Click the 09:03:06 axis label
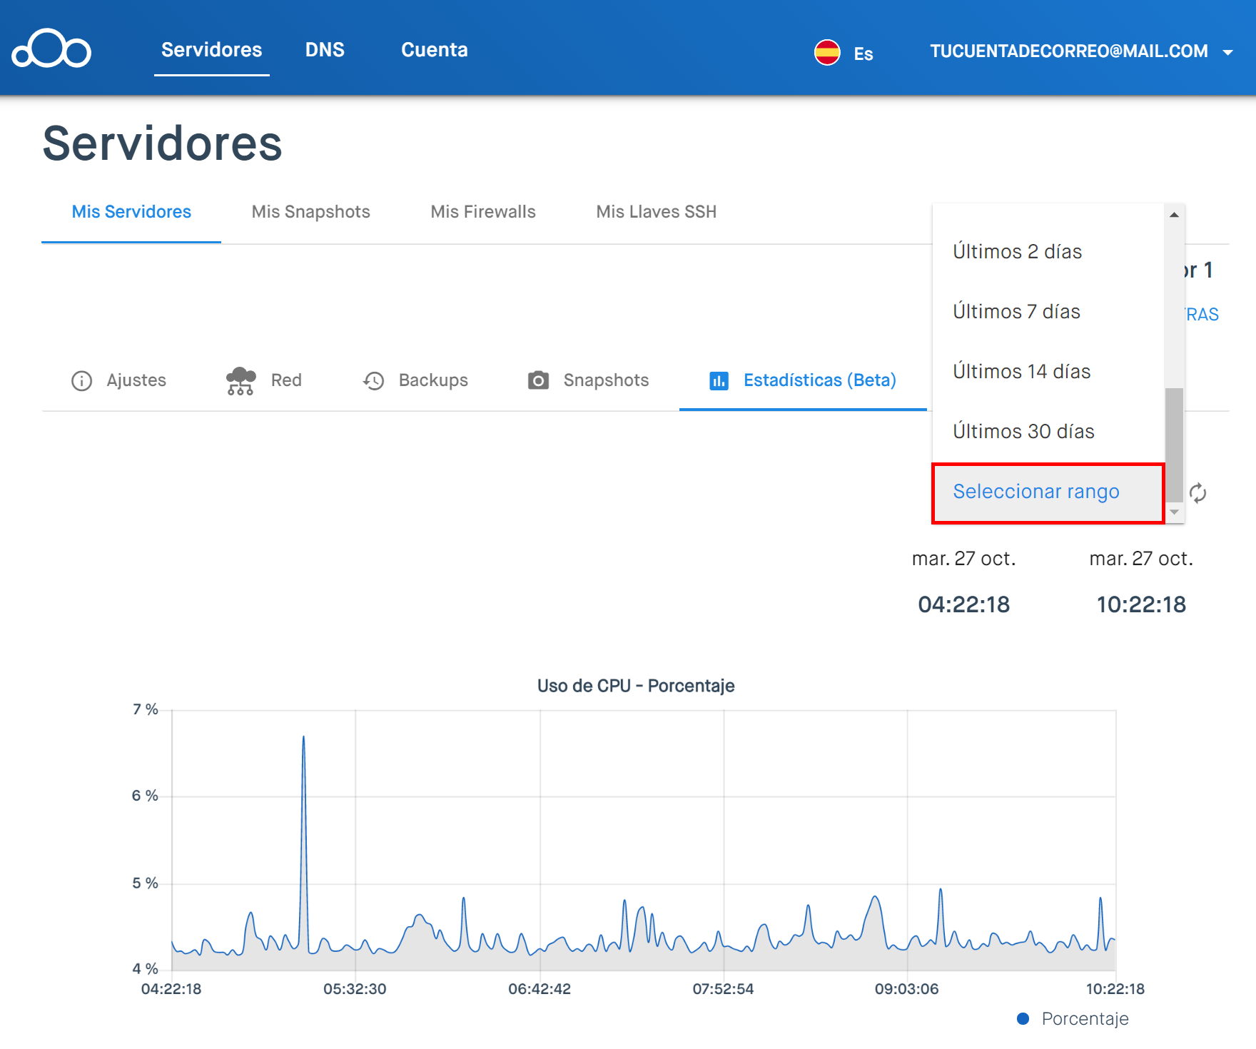Screen dimensions: 1256x1049 [907, 989]
